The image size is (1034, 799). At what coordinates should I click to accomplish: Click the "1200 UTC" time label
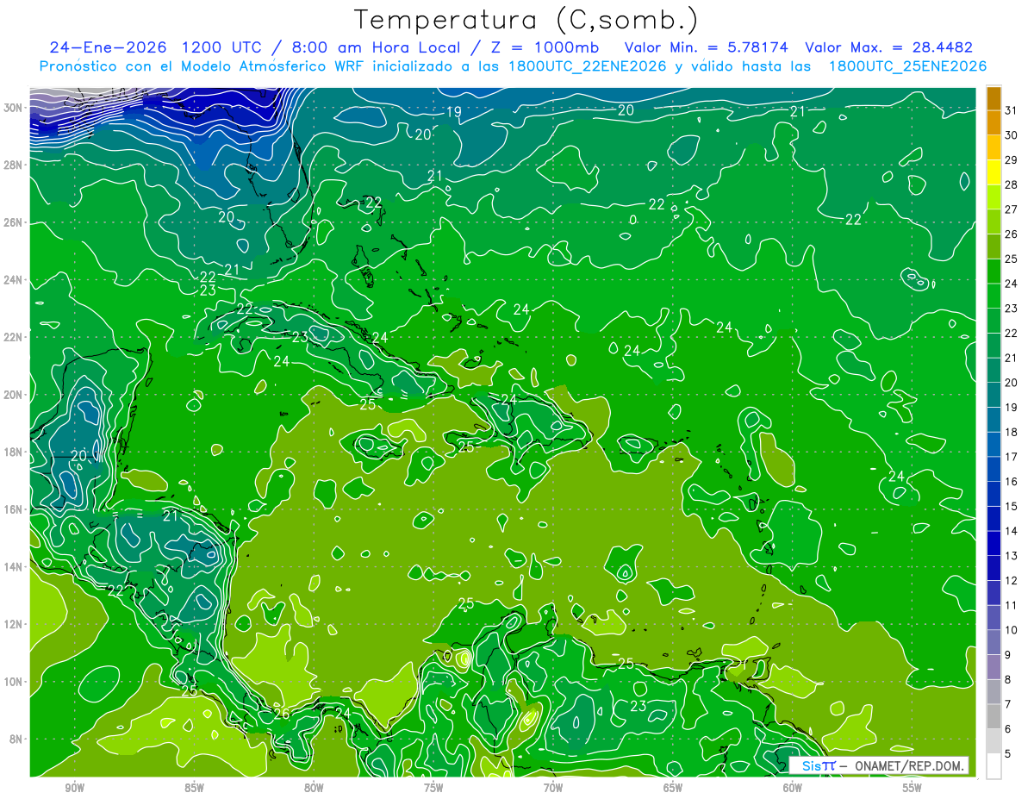[221, 47]
